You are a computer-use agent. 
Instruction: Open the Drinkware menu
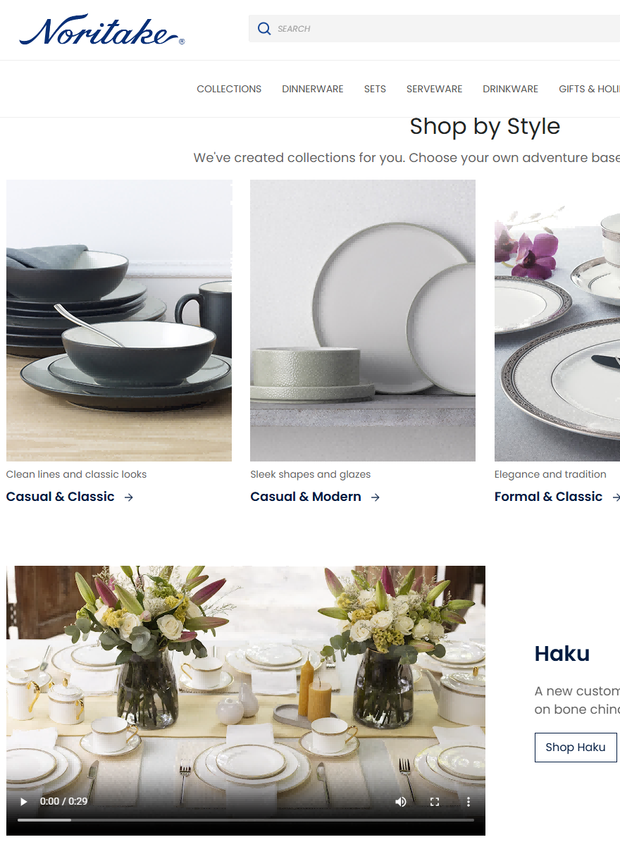(510, 89)
